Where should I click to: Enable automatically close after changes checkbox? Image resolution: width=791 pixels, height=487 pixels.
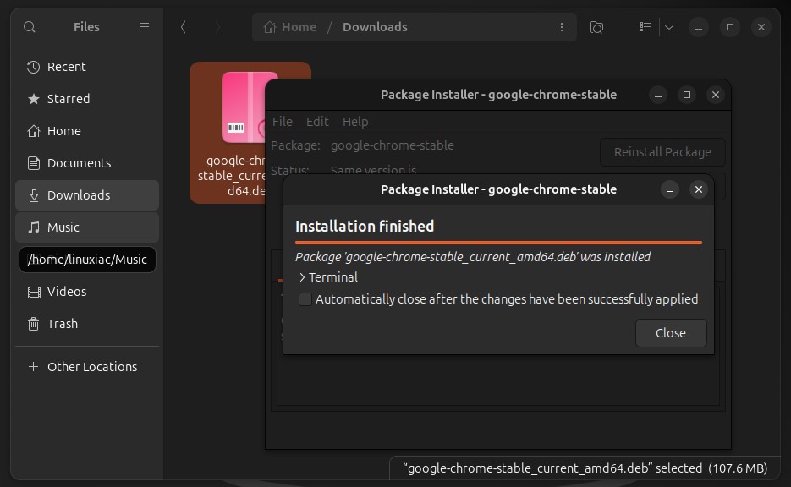coord(305,299)
